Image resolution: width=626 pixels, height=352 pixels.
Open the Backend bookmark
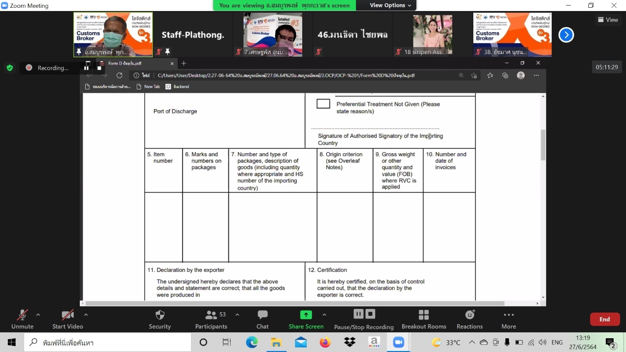click(177, 87)
